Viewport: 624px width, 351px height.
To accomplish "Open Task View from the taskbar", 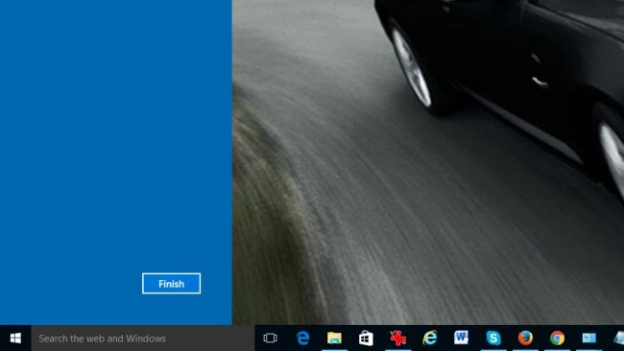I will [x=270, y=339].
